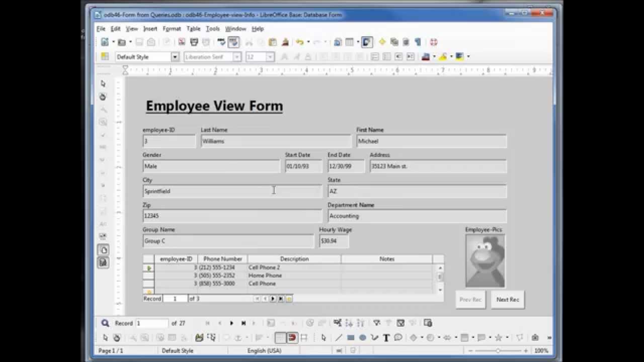Click the Highlighting color swatch icon
The width and height of the screenshot is (644, 362).
[443, 56]
